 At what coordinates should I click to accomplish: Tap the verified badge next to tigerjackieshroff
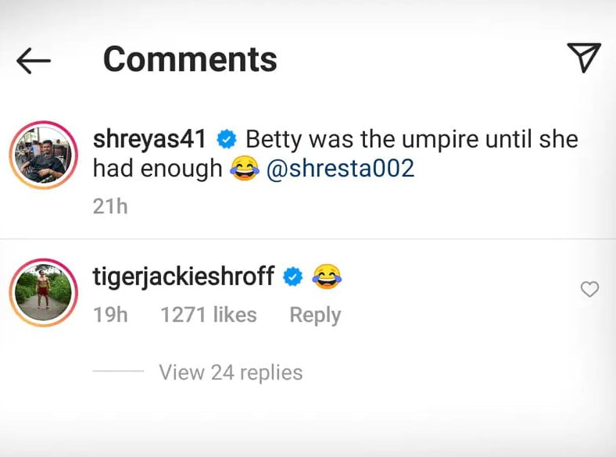(293, 277)
